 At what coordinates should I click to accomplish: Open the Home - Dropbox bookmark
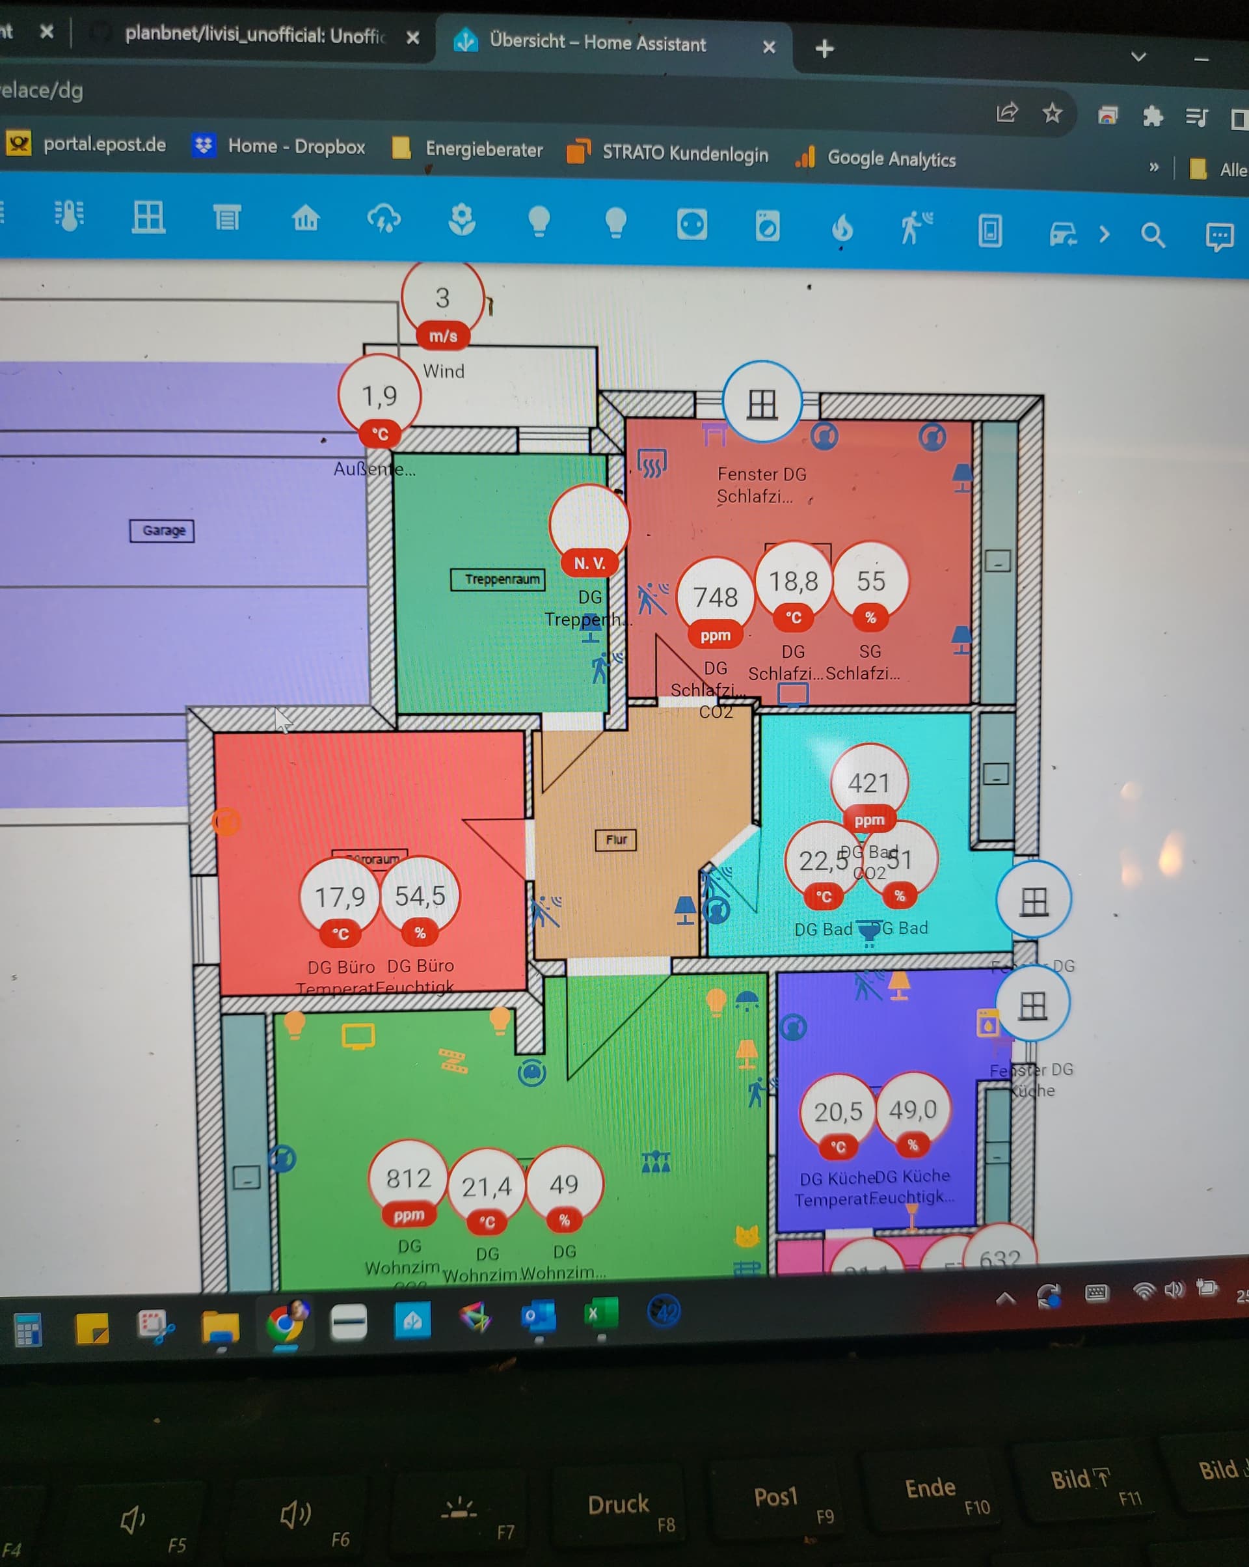(x=279, y=146)
